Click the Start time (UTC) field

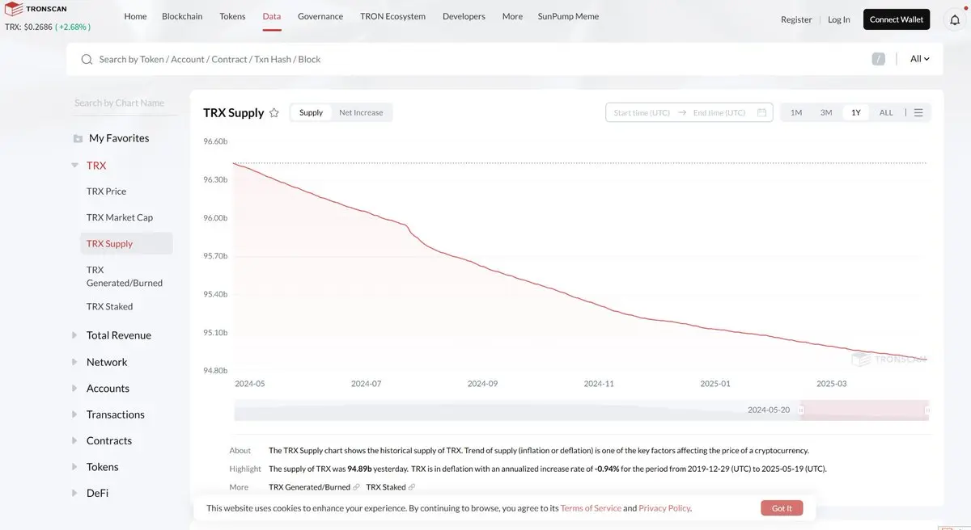coord(642,112)
